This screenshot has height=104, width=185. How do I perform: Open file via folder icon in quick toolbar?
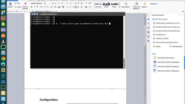click(8, 11)
